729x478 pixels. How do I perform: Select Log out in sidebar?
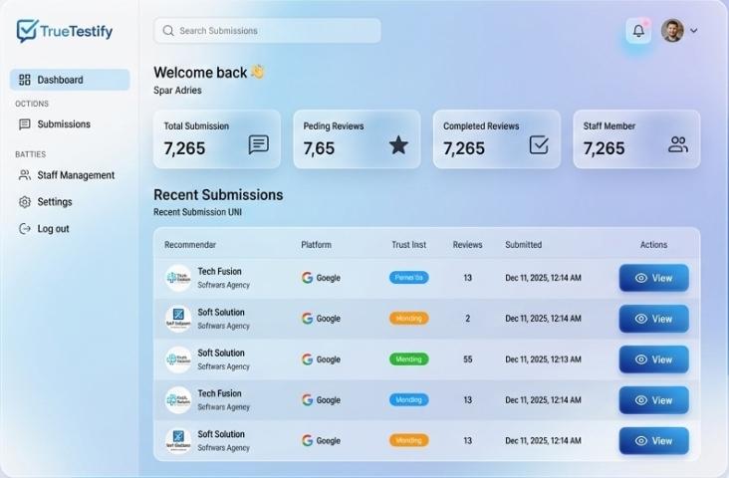coord(53,229)
